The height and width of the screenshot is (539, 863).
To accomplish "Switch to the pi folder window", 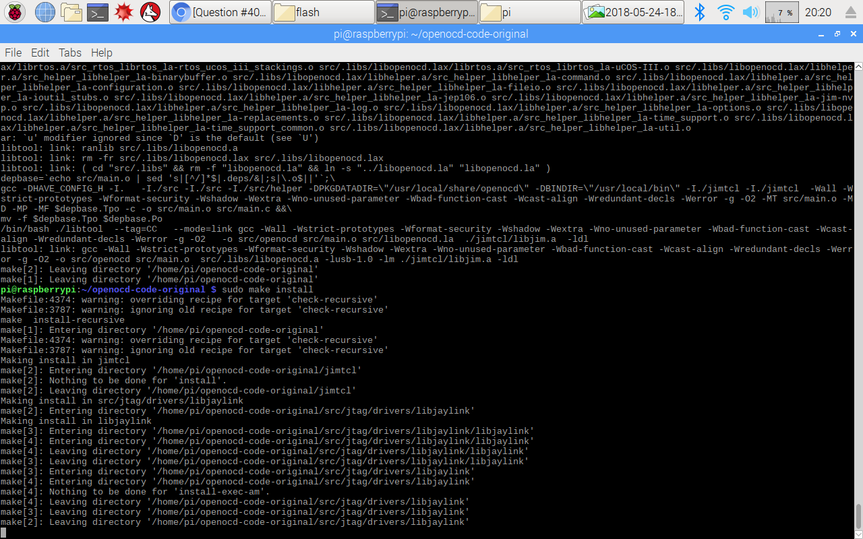I will pyautogui.click(x=530, y=12).
